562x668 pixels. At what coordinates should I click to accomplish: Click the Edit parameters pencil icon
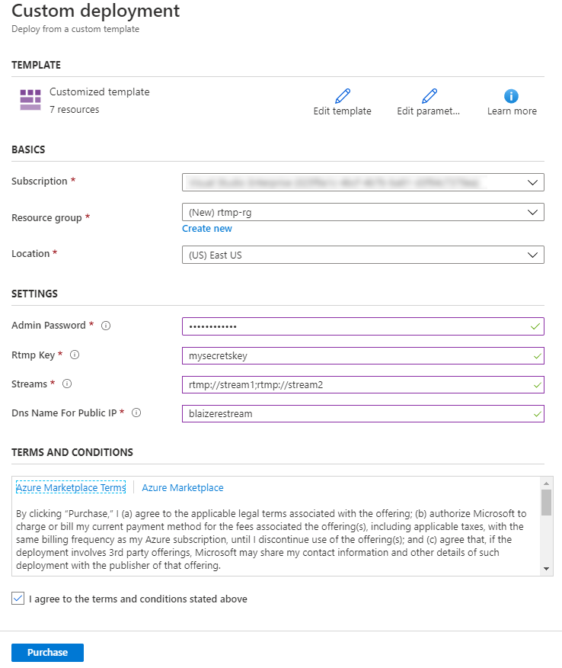coord(429,96)
